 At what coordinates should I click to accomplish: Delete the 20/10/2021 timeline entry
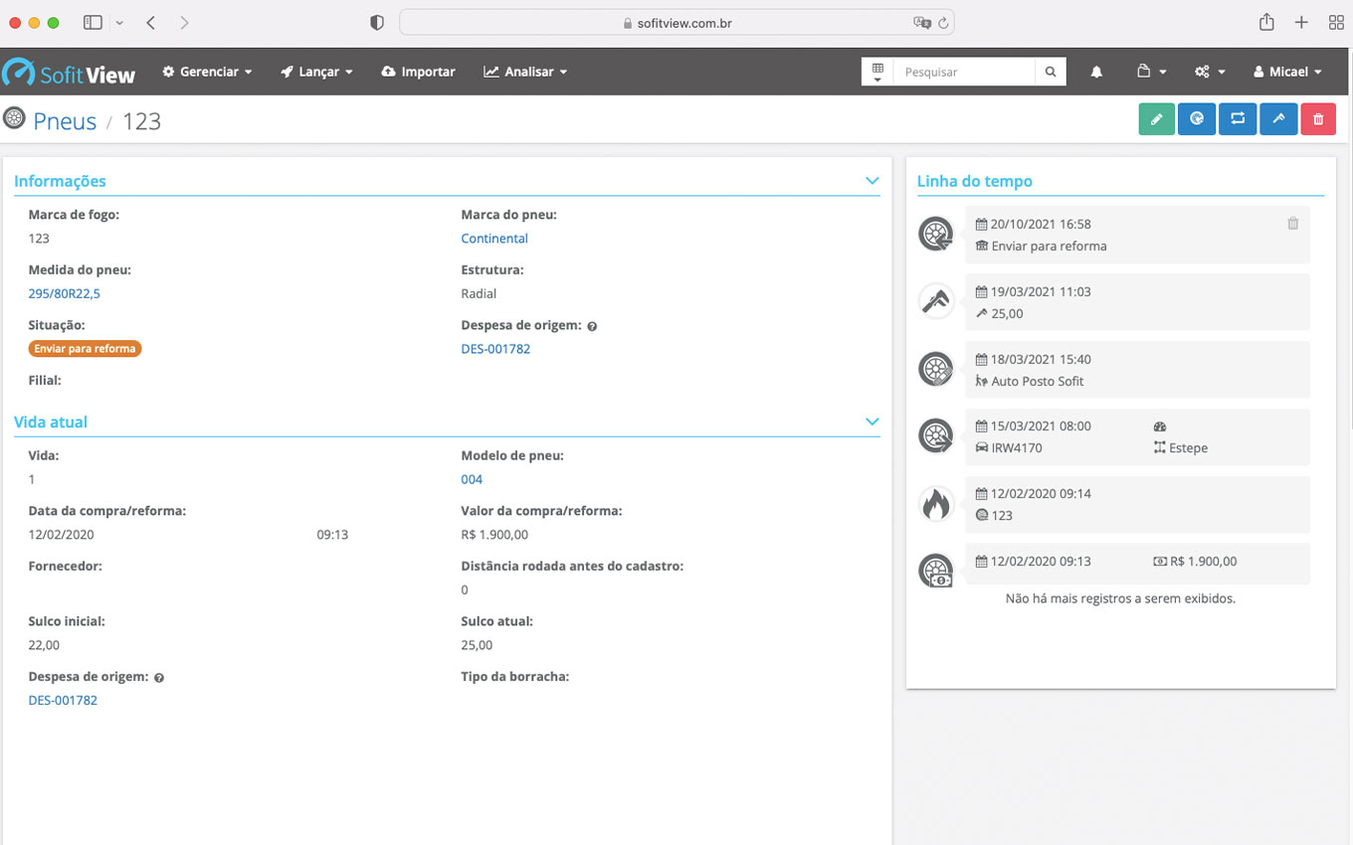coord(1292,224)
